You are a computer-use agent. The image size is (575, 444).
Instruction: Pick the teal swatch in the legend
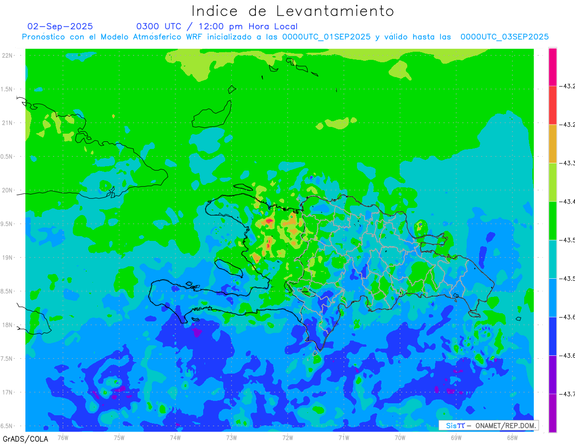[552, 259]
